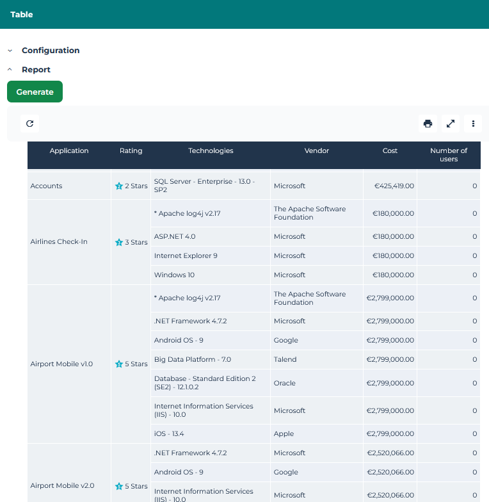
Task: Click the refresh report icon
Action: (x=29, y=124)
